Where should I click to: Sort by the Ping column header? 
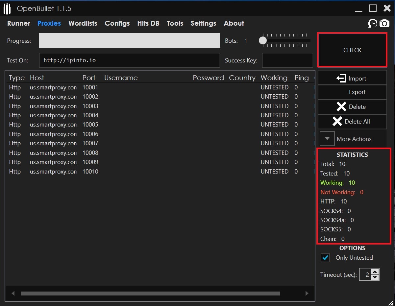coord(302,78)
